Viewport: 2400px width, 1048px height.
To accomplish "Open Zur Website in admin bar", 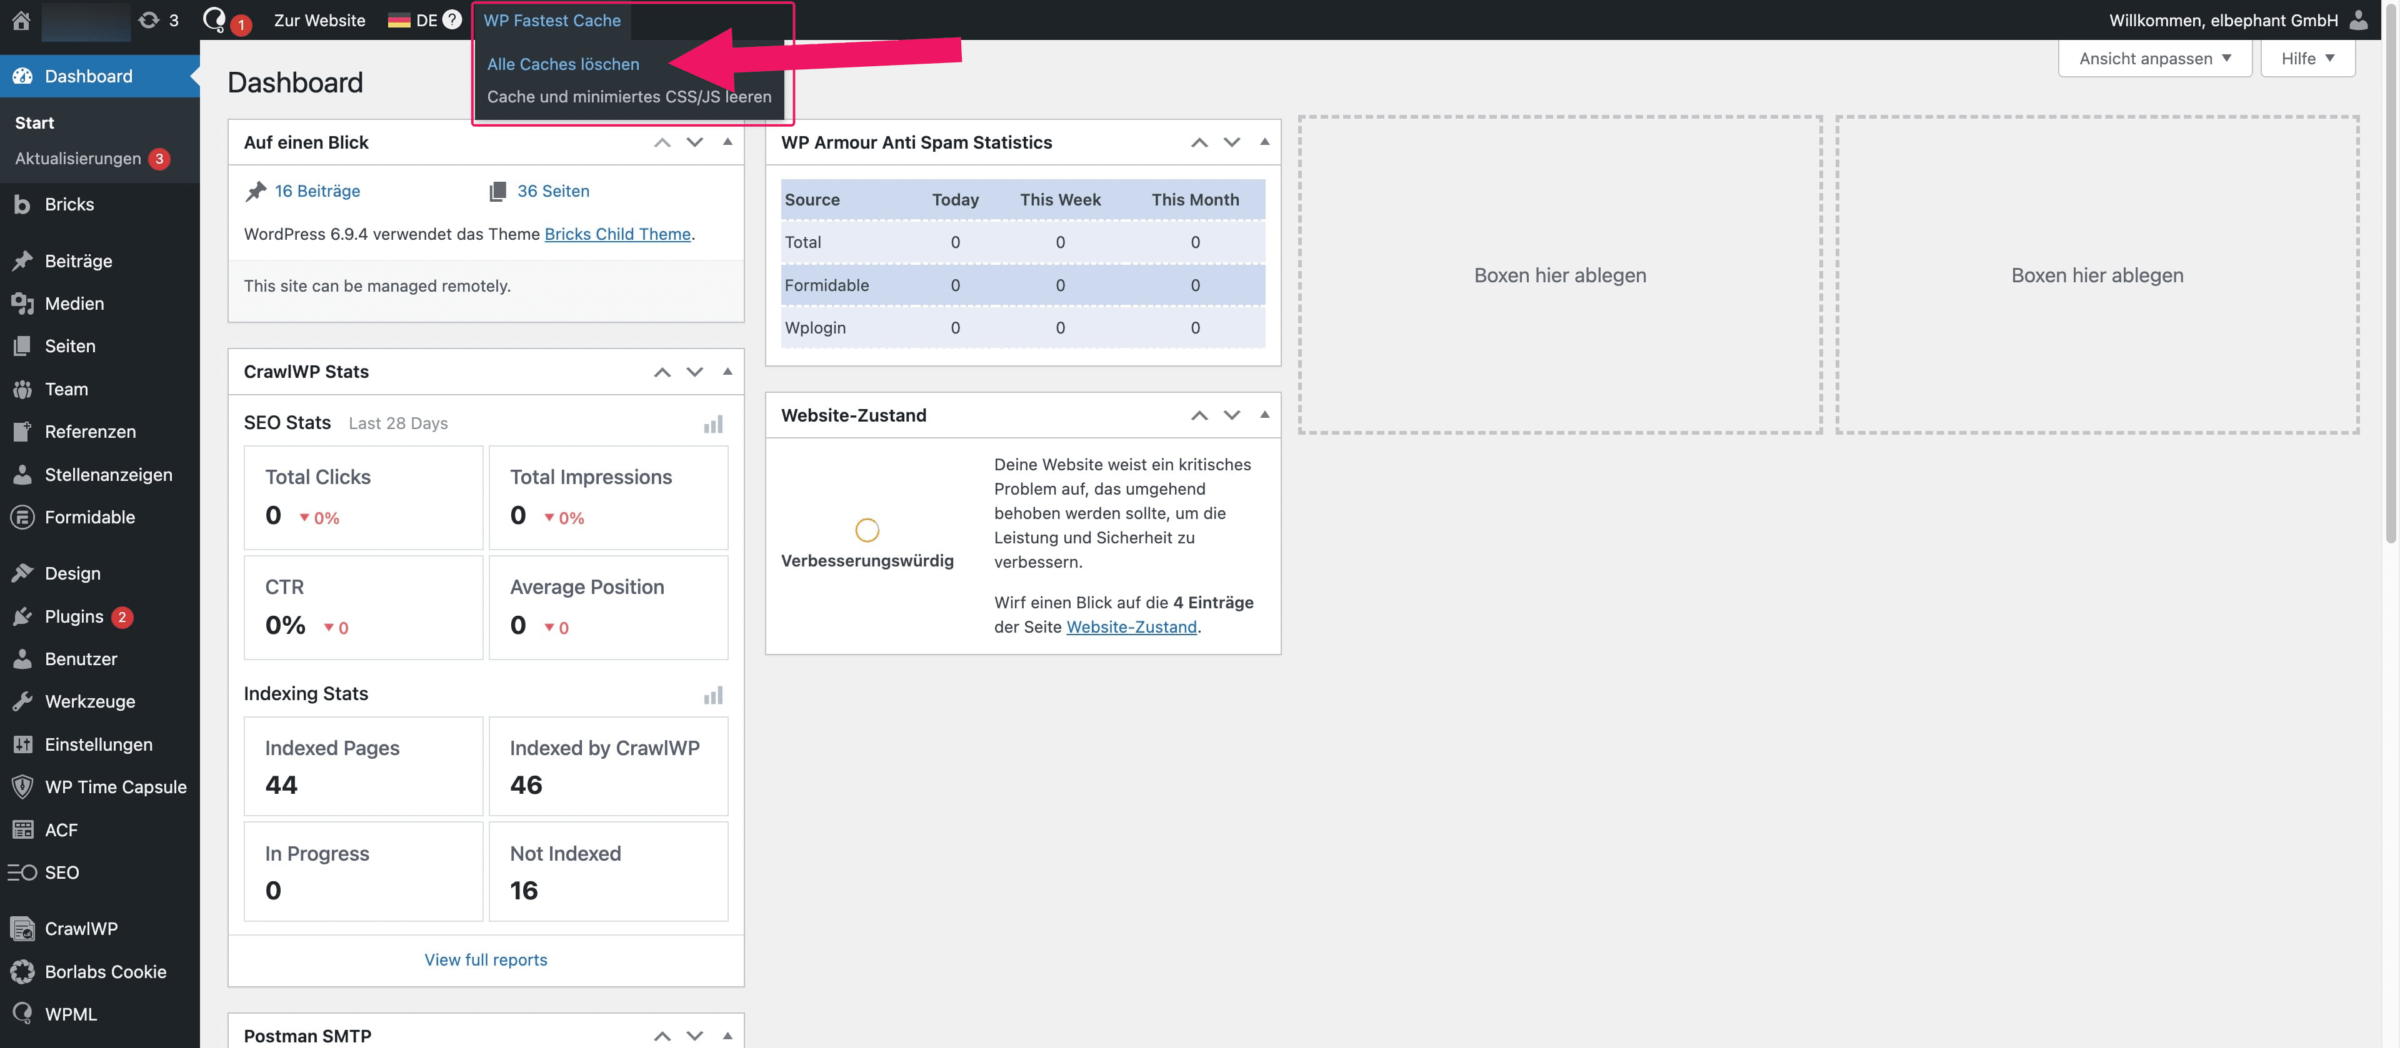I will [x=319, y=19].
